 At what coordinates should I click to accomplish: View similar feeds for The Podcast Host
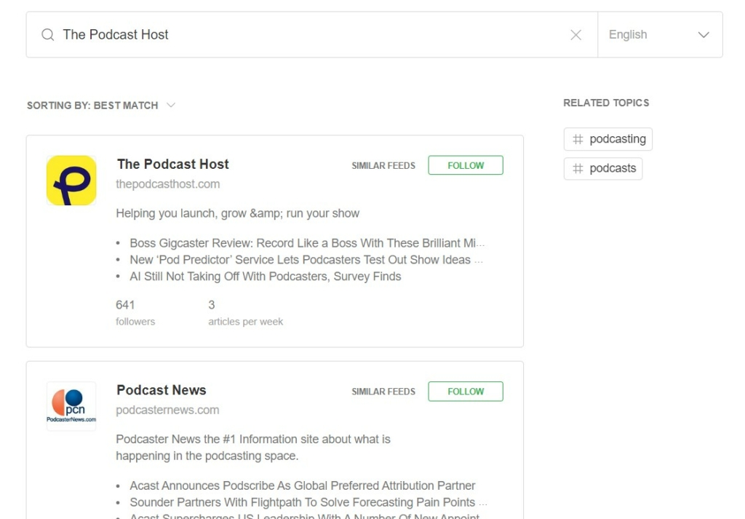click(x=383, y=165)
